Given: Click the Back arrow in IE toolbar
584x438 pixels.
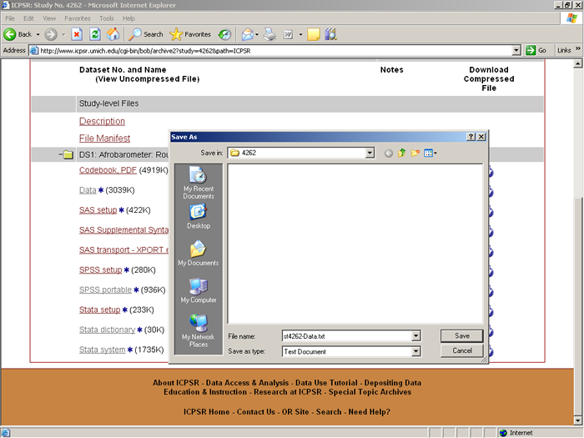Looking at the screenshot, I should [x=18, y=34].
